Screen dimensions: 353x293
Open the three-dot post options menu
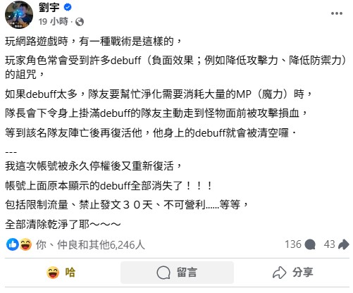point(337,13)
